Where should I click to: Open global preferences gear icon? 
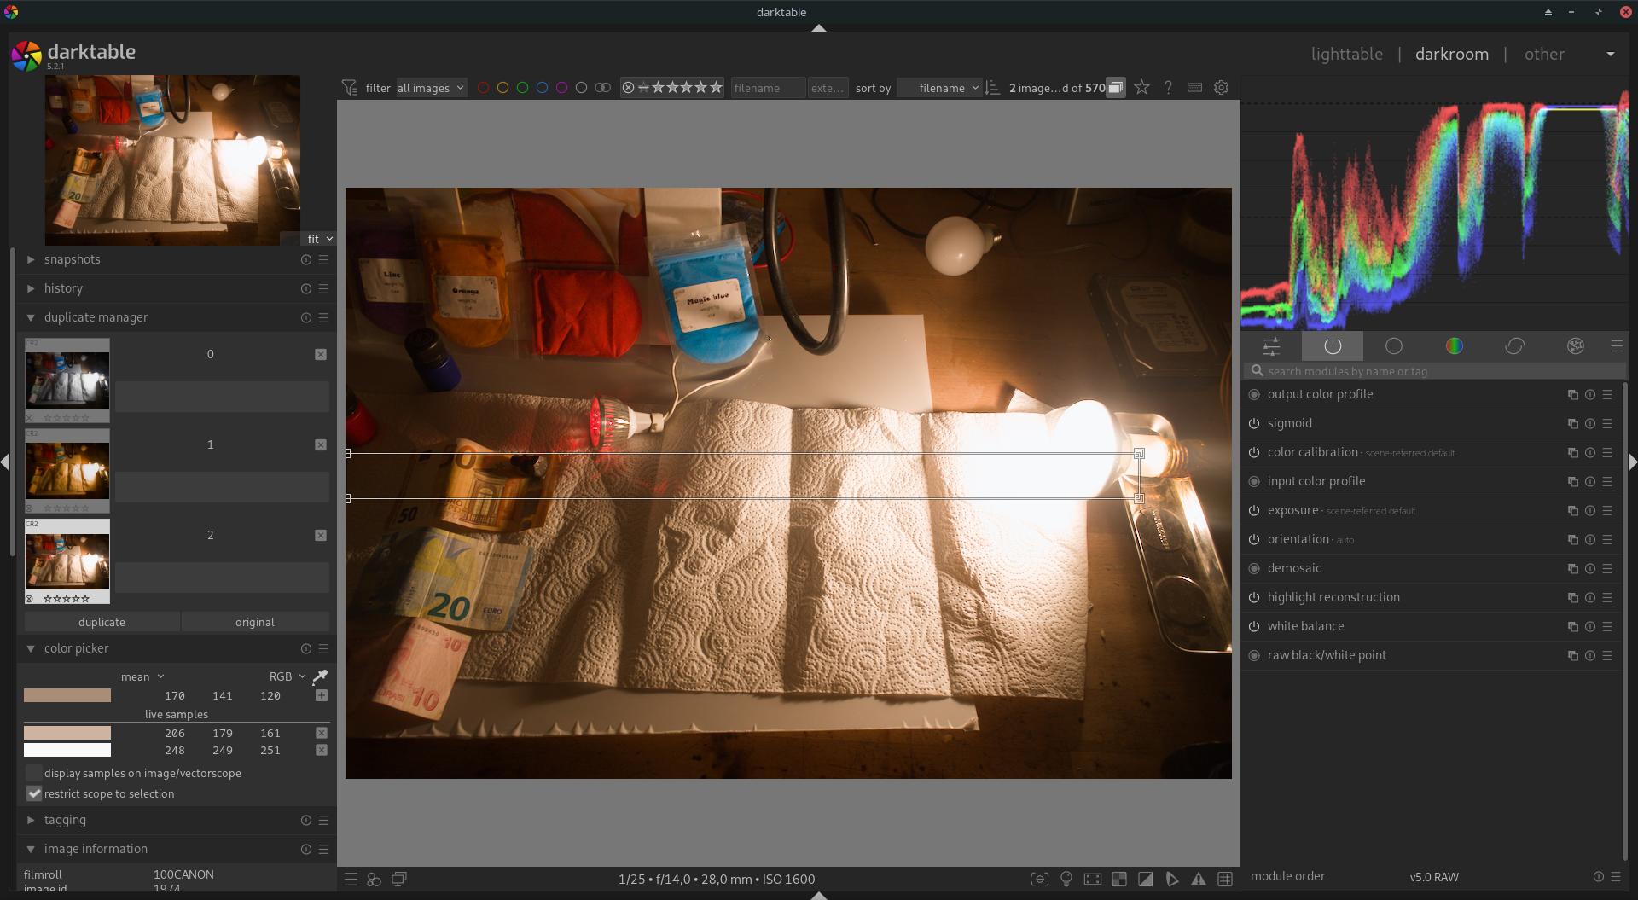point(1221,88)
